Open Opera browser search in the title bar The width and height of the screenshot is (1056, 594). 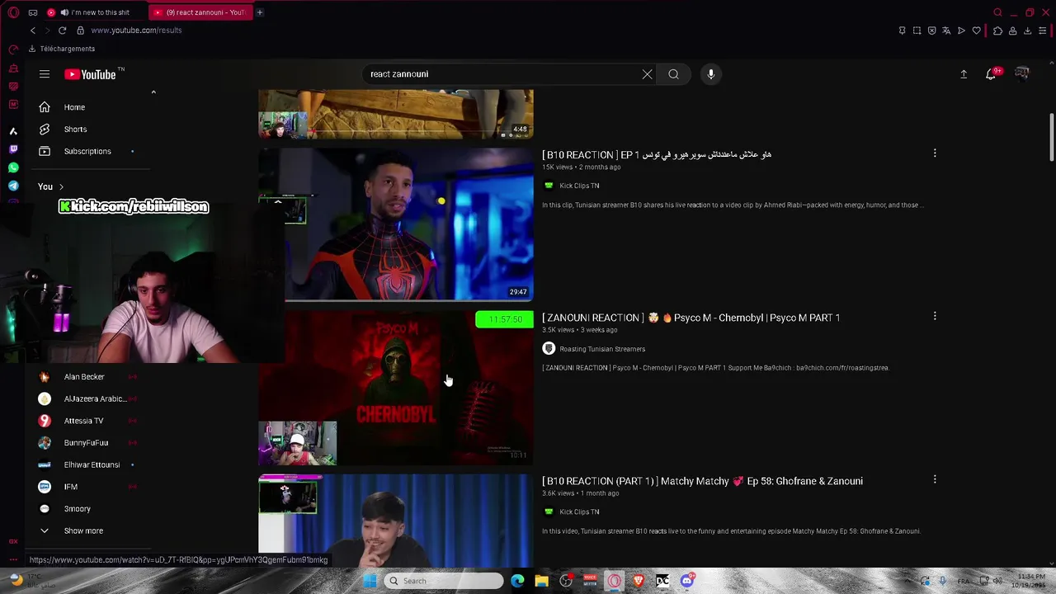coord(997,12)
